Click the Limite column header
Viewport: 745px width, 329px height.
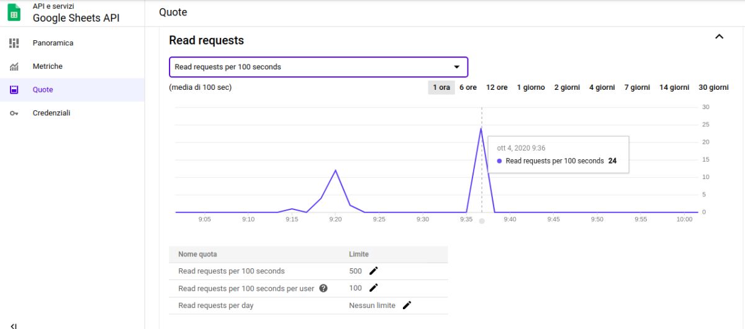[x=359, y=254]
